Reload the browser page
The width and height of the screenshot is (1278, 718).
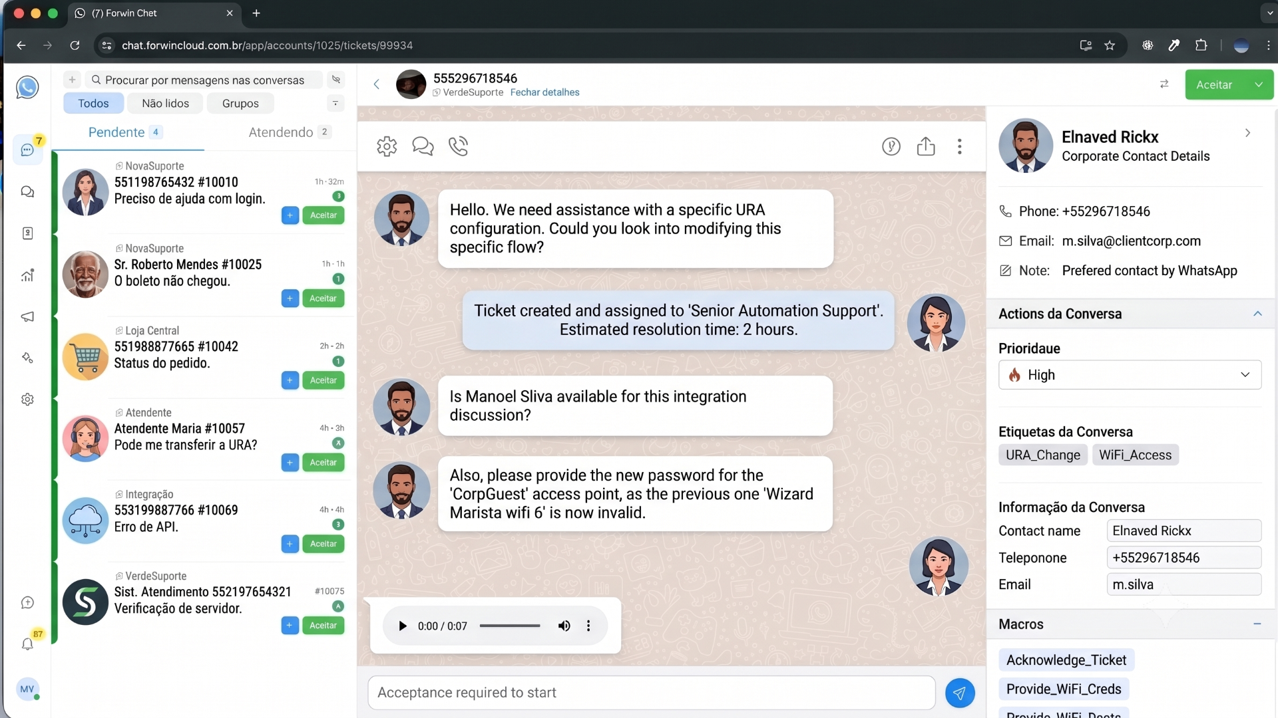click(75, 45)
